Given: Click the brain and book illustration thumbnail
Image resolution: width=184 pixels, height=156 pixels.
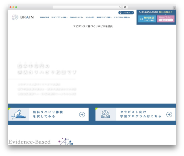Looking at the screenshot, I should pyautogui.click(x=106, y=114).
